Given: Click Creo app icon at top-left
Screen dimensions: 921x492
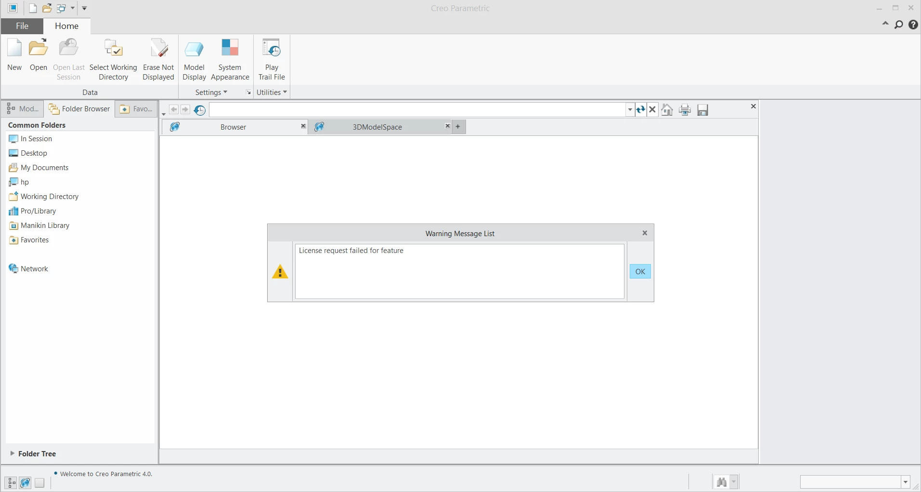Looking at the screenshot, I should (13, 8).
